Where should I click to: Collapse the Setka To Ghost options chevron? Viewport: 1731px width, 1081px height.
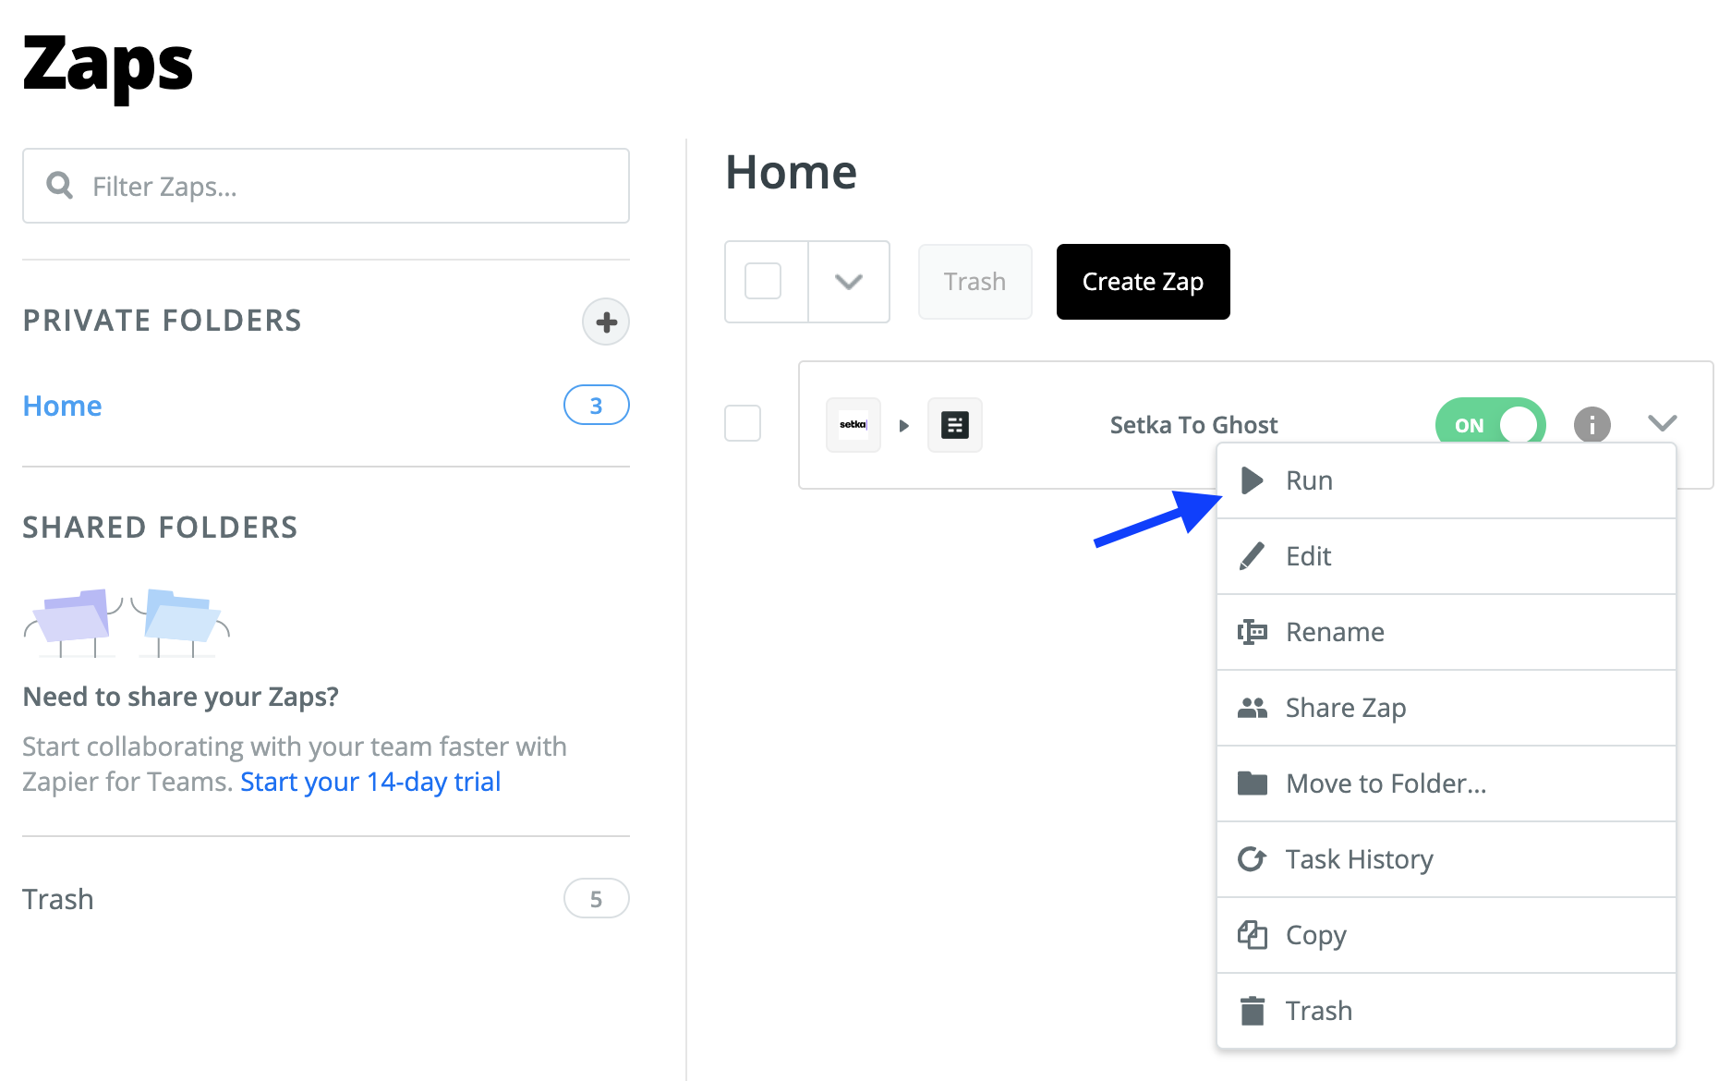pos(1662,423)
